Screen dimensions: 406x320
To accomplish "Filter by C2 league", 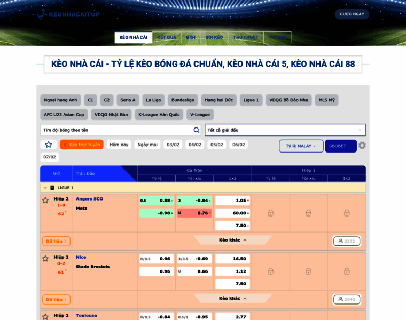I will coord(107,100).
